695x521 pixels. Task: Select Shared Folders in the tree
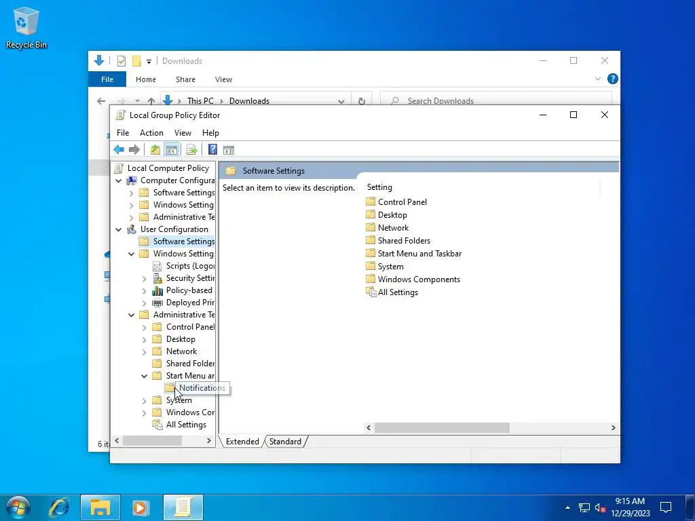[x=190, y=364]
